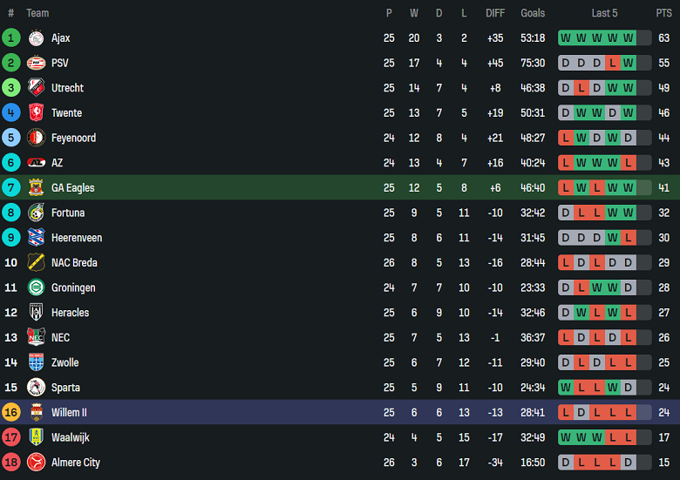
Task: Click the green position 1 badge
Action: 11,38
